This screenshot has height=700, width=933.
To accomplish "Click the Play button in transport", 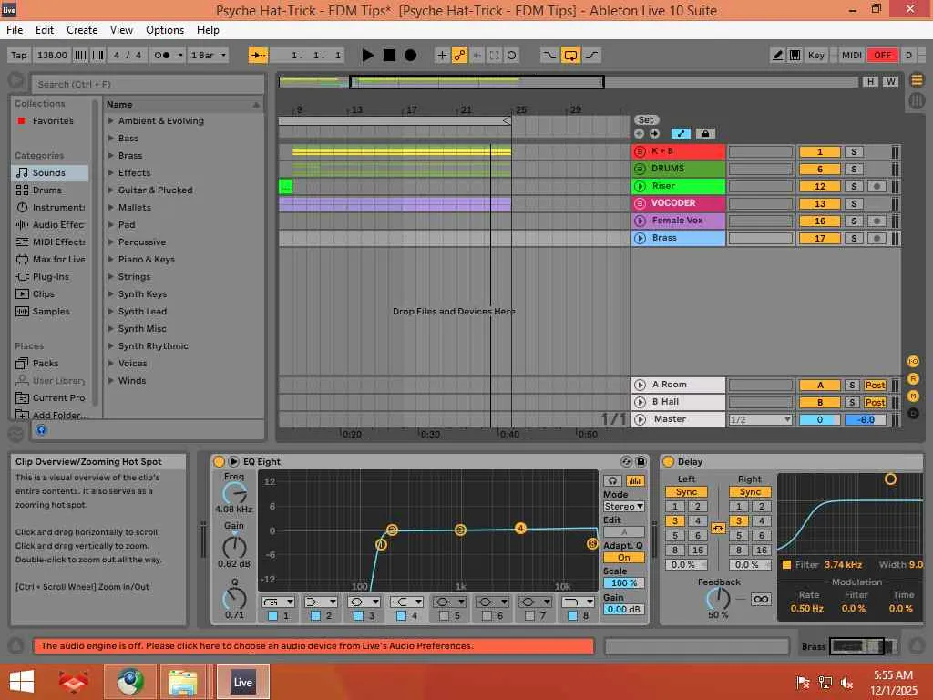I will click(x=368, y=55).
